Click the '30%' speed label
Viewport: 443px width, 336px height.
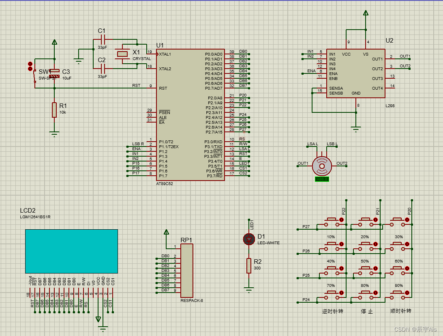(399, 237)
